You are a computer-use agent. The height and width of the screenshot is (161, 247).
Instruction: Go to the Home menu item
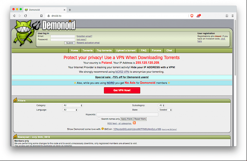pyautogui.click(x=74, y=51)
